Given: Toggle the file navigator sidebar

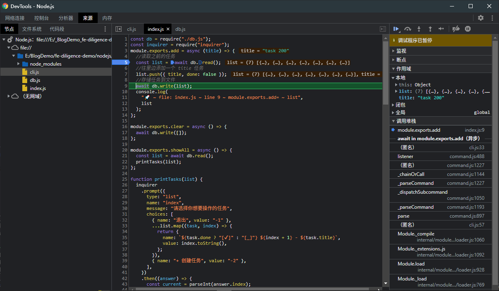Looking at the screenshot, I should pos(118,29).
